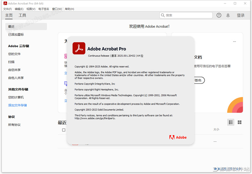Screen dimensions: 252x174
Task: Open the help question mark icon
Action: 219,15
